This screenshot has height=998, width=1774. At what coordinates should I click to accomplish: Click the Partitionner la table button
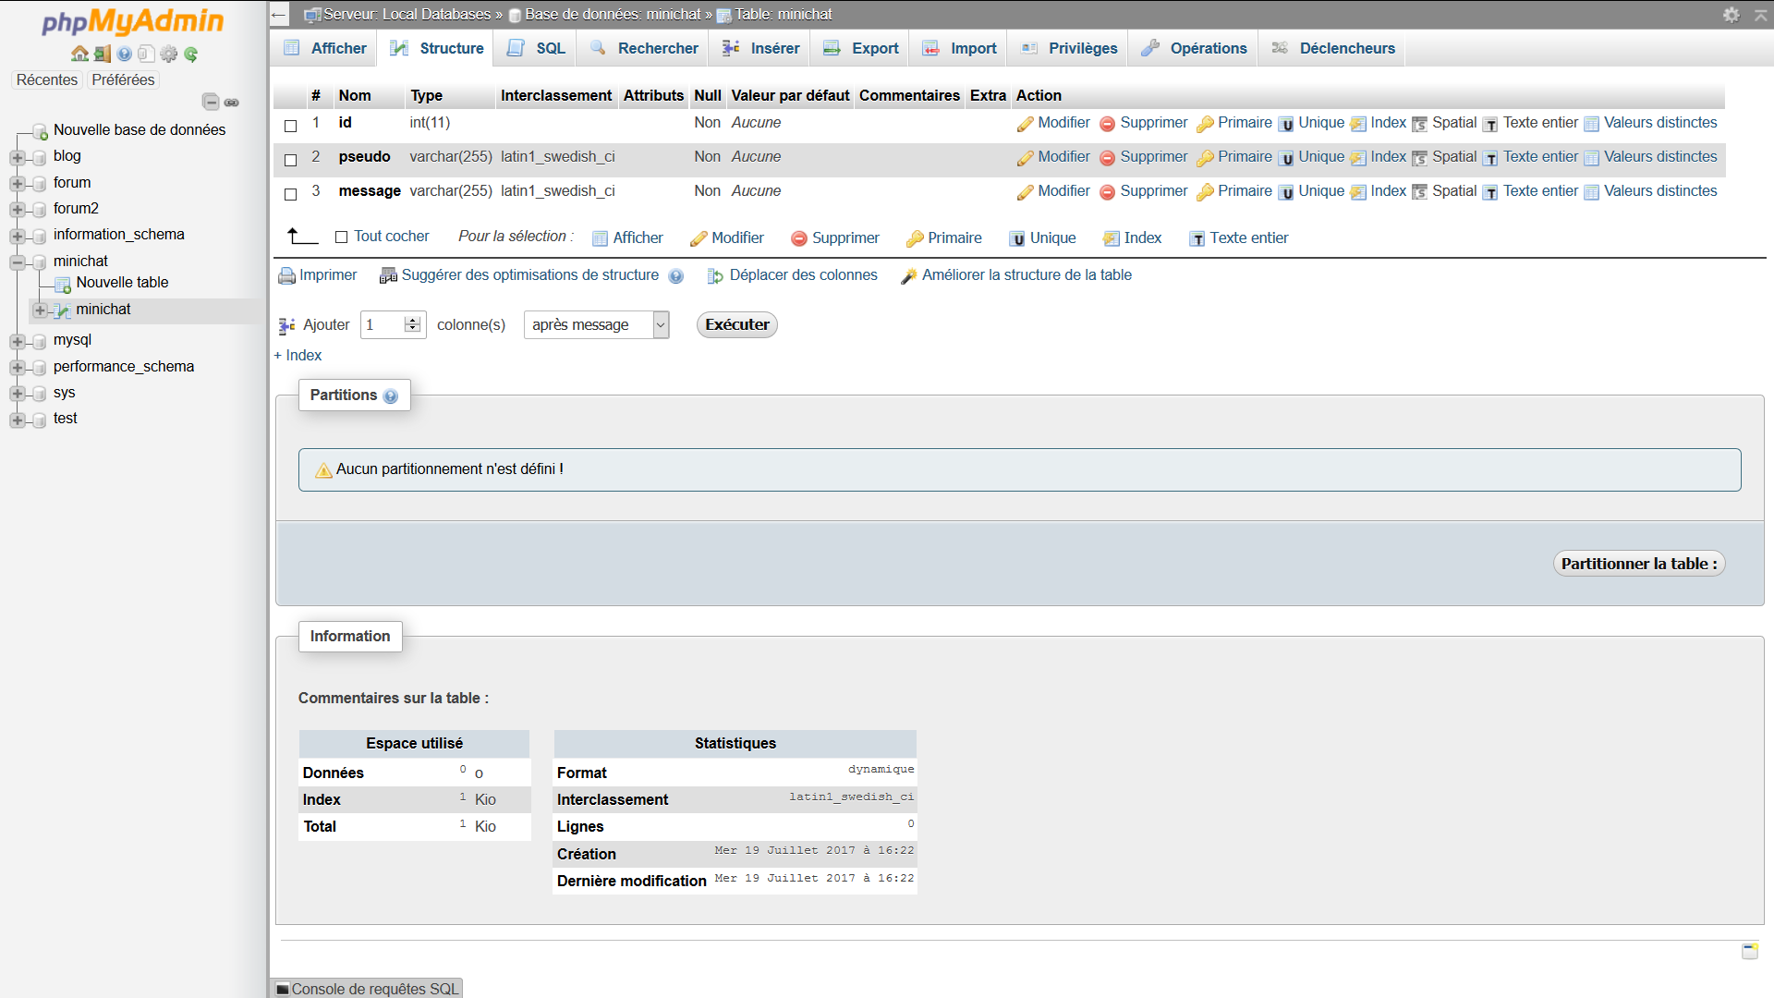[1638, 564]
